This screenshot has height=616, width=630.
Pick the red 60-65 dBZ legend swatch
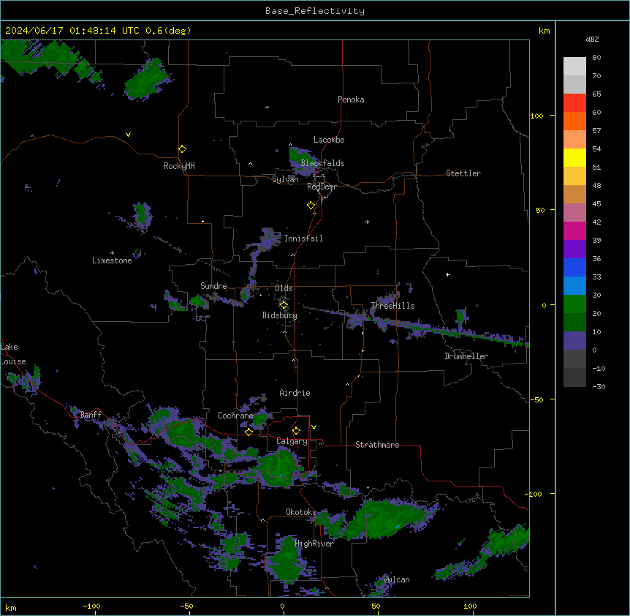pos(574,102)
